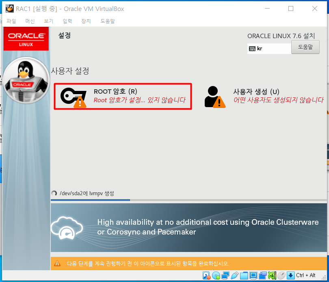This screenshot has height=282, width=329.
Task: Open the 머신 menu
Action: 30,21
